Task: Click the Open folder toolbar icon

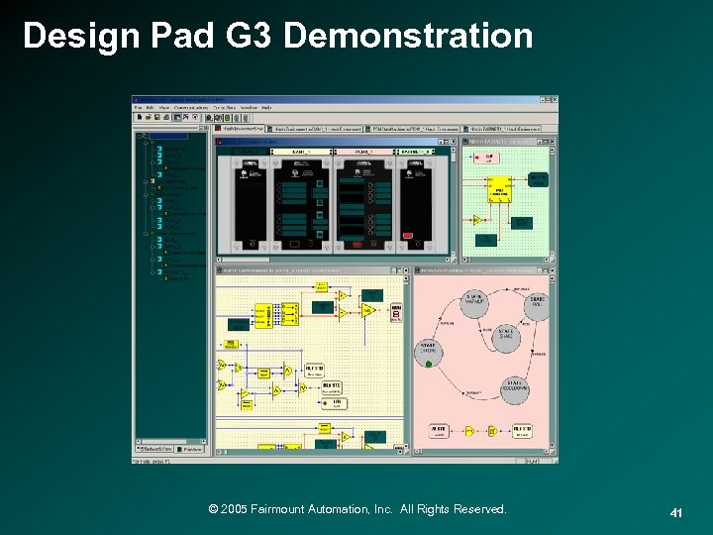Action: tap(149, 117)
